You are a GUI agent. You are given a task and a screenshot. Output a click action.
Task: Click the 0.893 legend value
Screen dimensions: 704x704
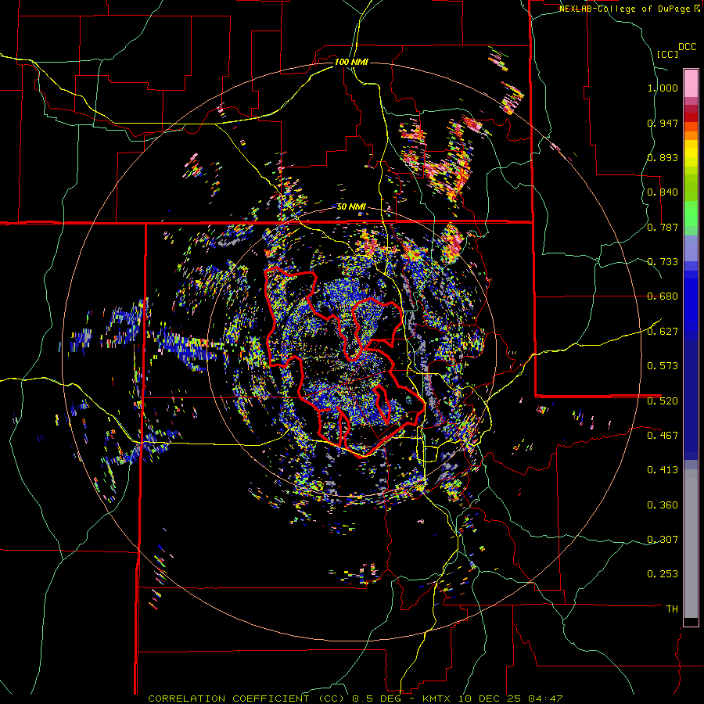663,157
